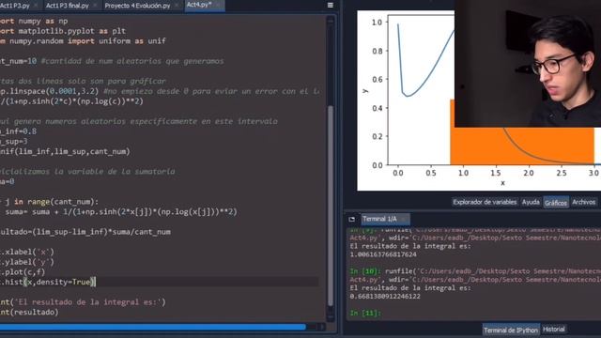This screenshot has width=601, height=338.
Task: Open the editor pane hamburger options menu
Action: pos(330,5)
